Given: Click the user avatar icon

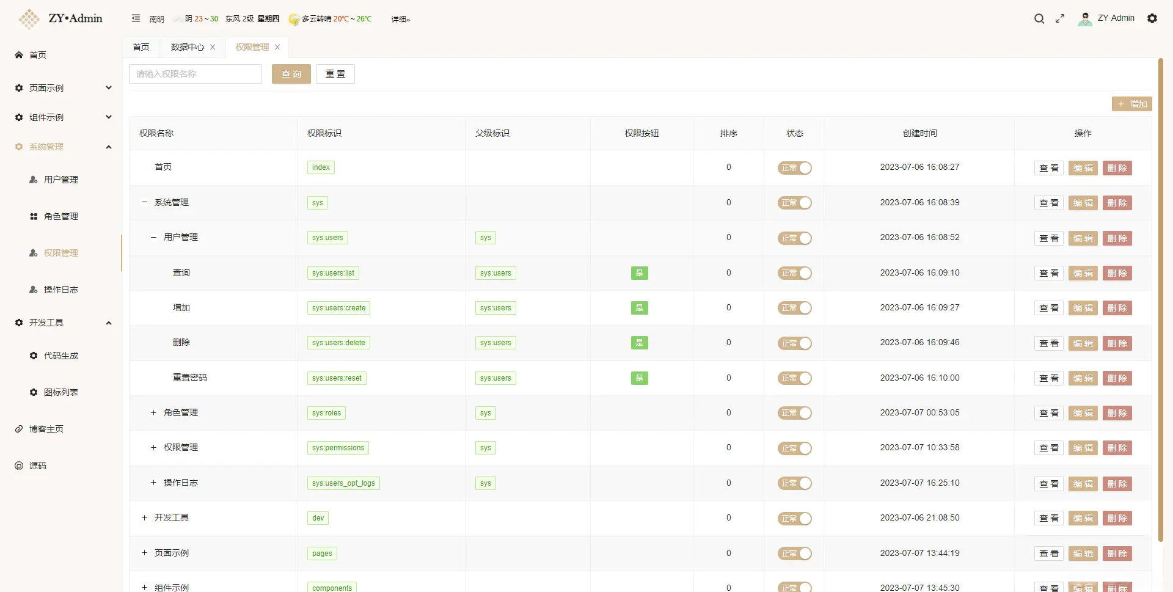Looking at the screenshot, I should click(1085, 19).
